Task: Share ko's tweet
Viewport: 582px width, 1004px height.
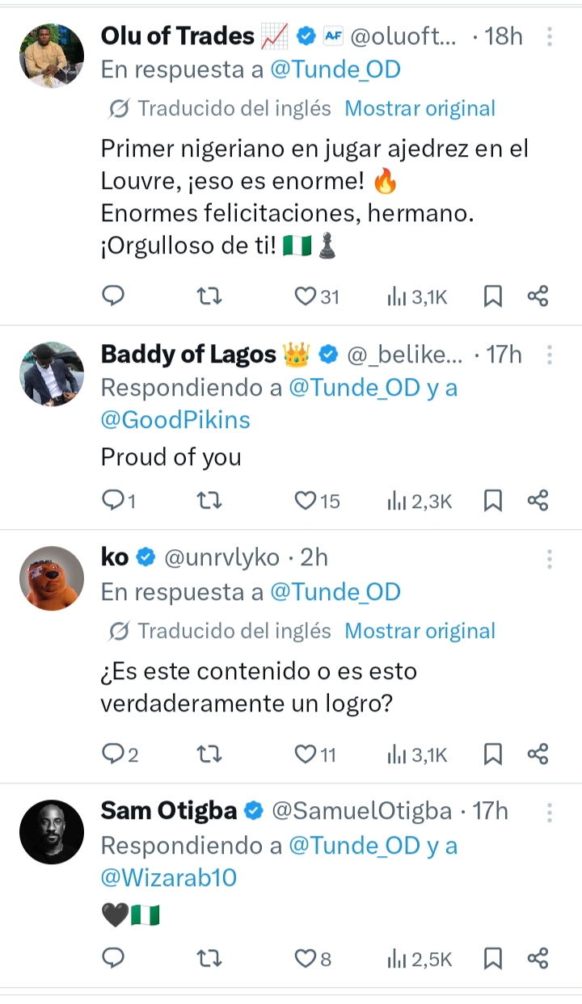Action: click(538, 754)
